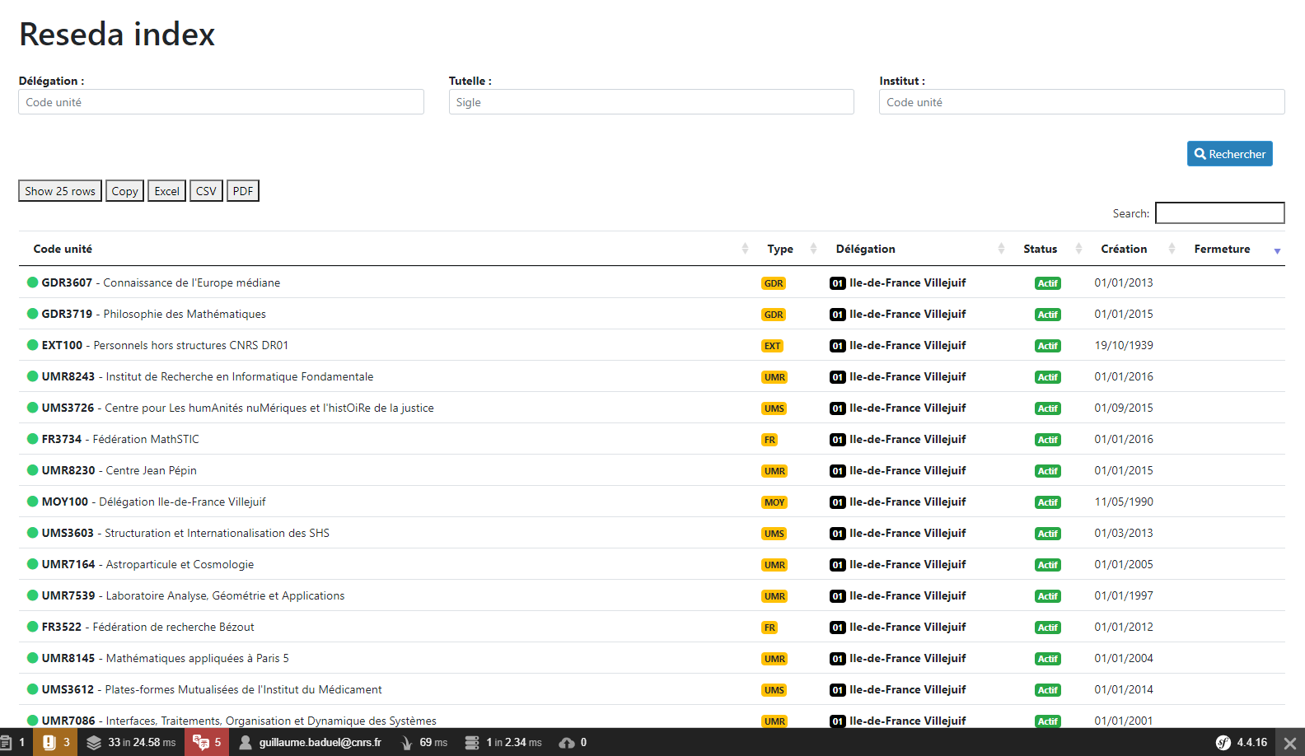Select FR3522 Fédération de recherche Bézout

coord(148,627)
